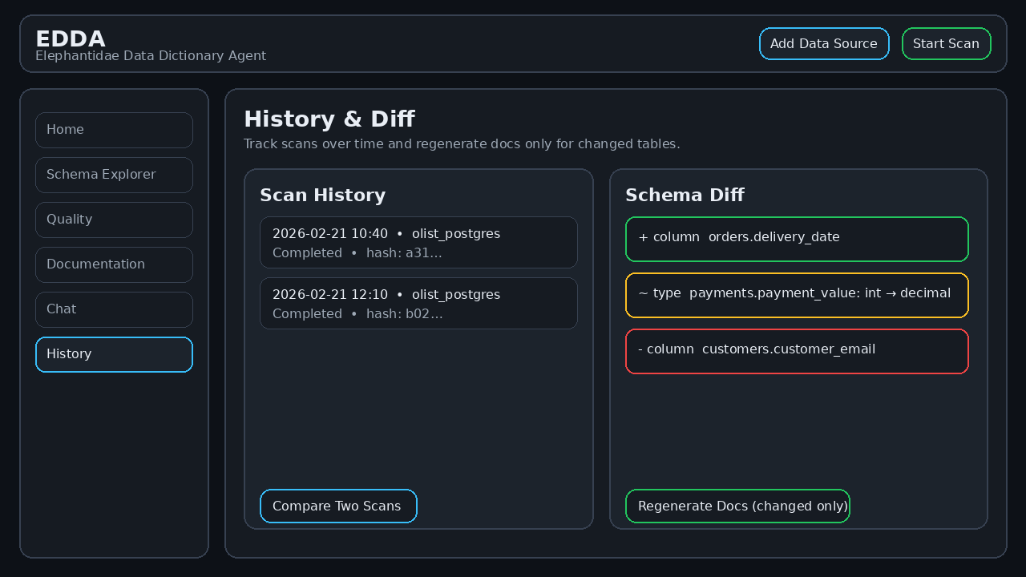Viewport: 1026px width, 577px height.
Task: Open the Schema Explorer page
Action: 114,175
